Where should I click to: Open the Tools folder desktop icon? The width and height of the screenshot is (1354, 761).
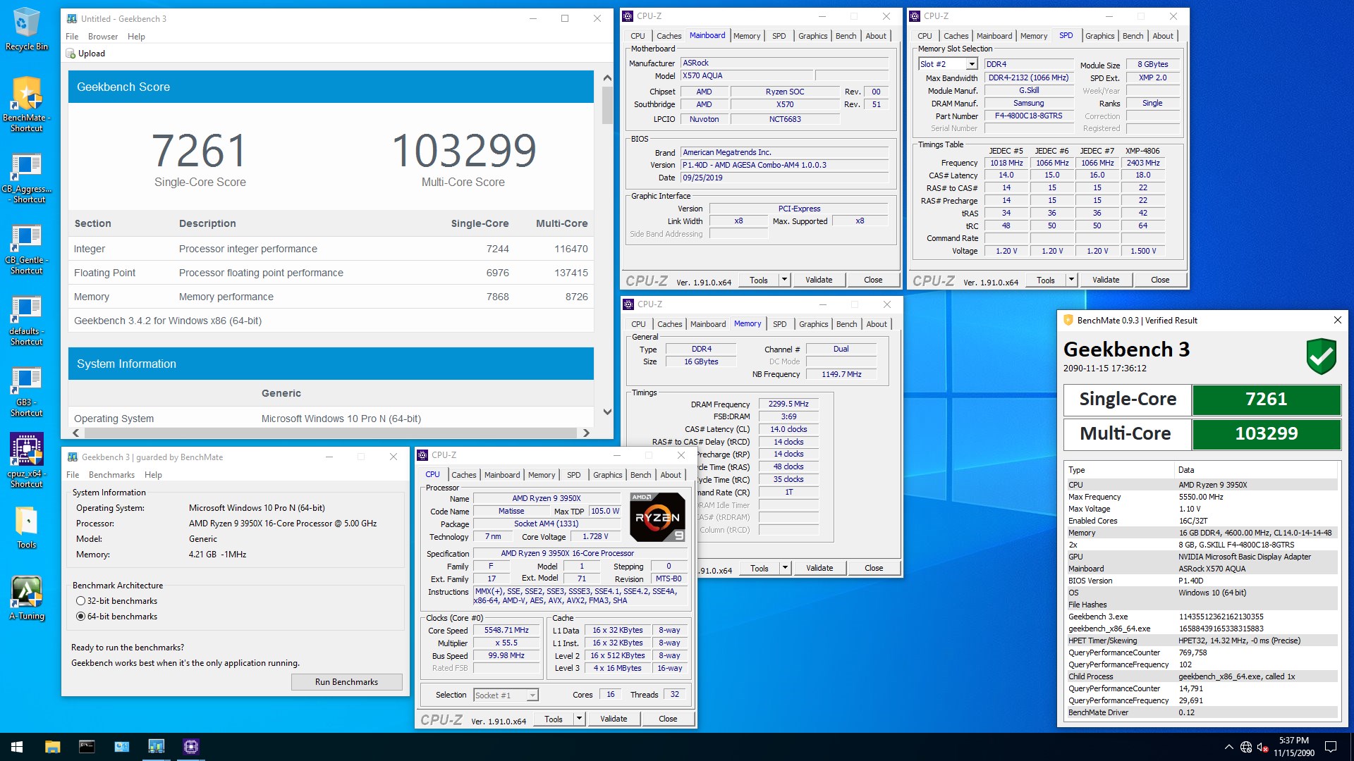click(x=26, y=527)
